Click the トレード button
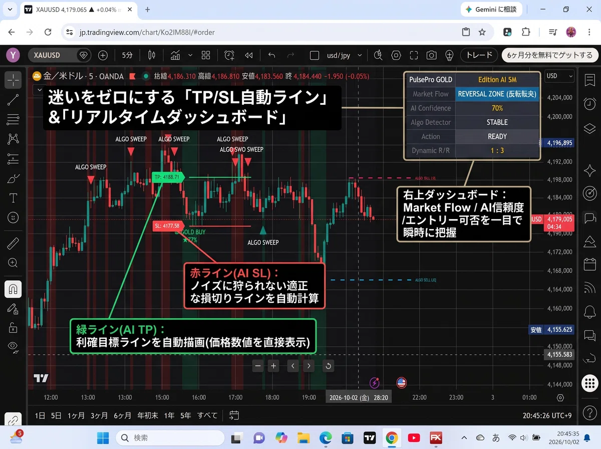Viewport: 601px width, 449px height. click(x=479, y=55)
